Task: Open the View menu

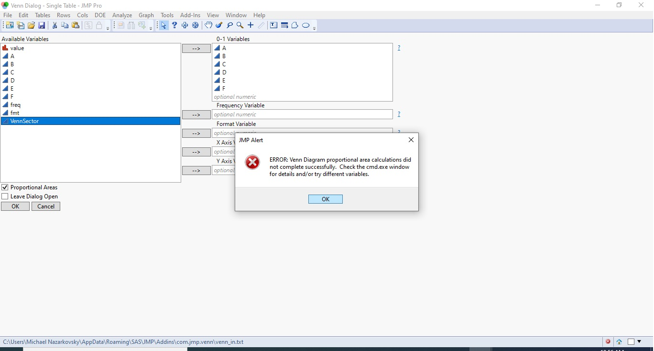Action: tap(213, 15)
